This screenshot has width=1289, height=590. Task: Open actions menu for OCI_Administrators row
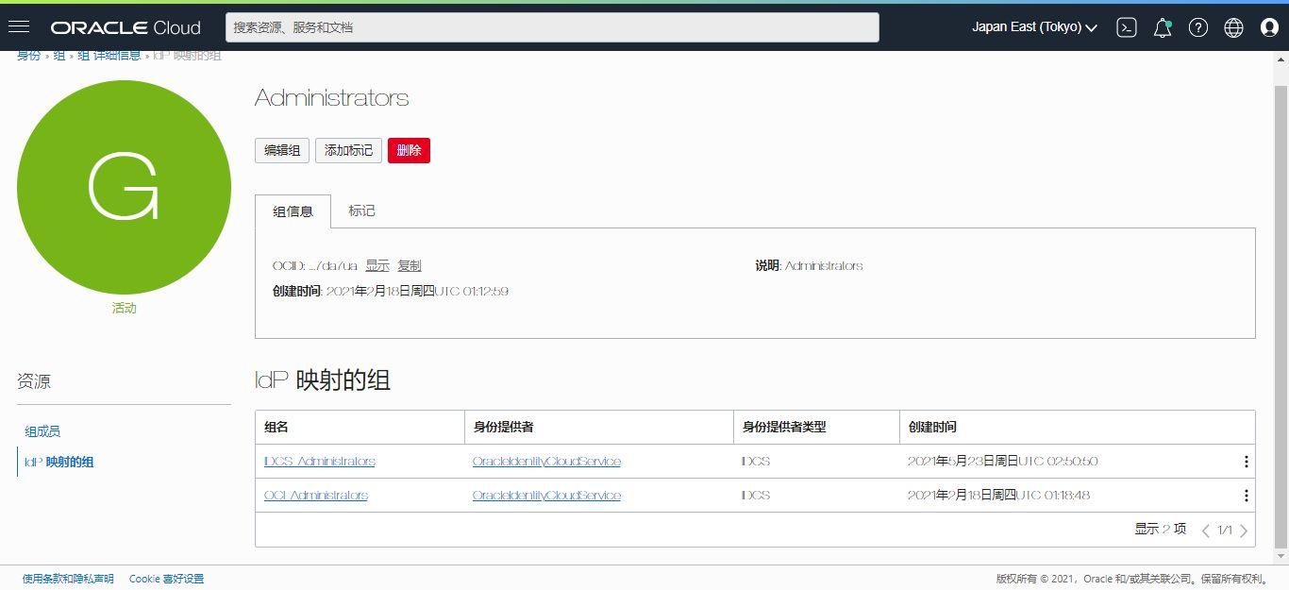[x=1246, y=496]
